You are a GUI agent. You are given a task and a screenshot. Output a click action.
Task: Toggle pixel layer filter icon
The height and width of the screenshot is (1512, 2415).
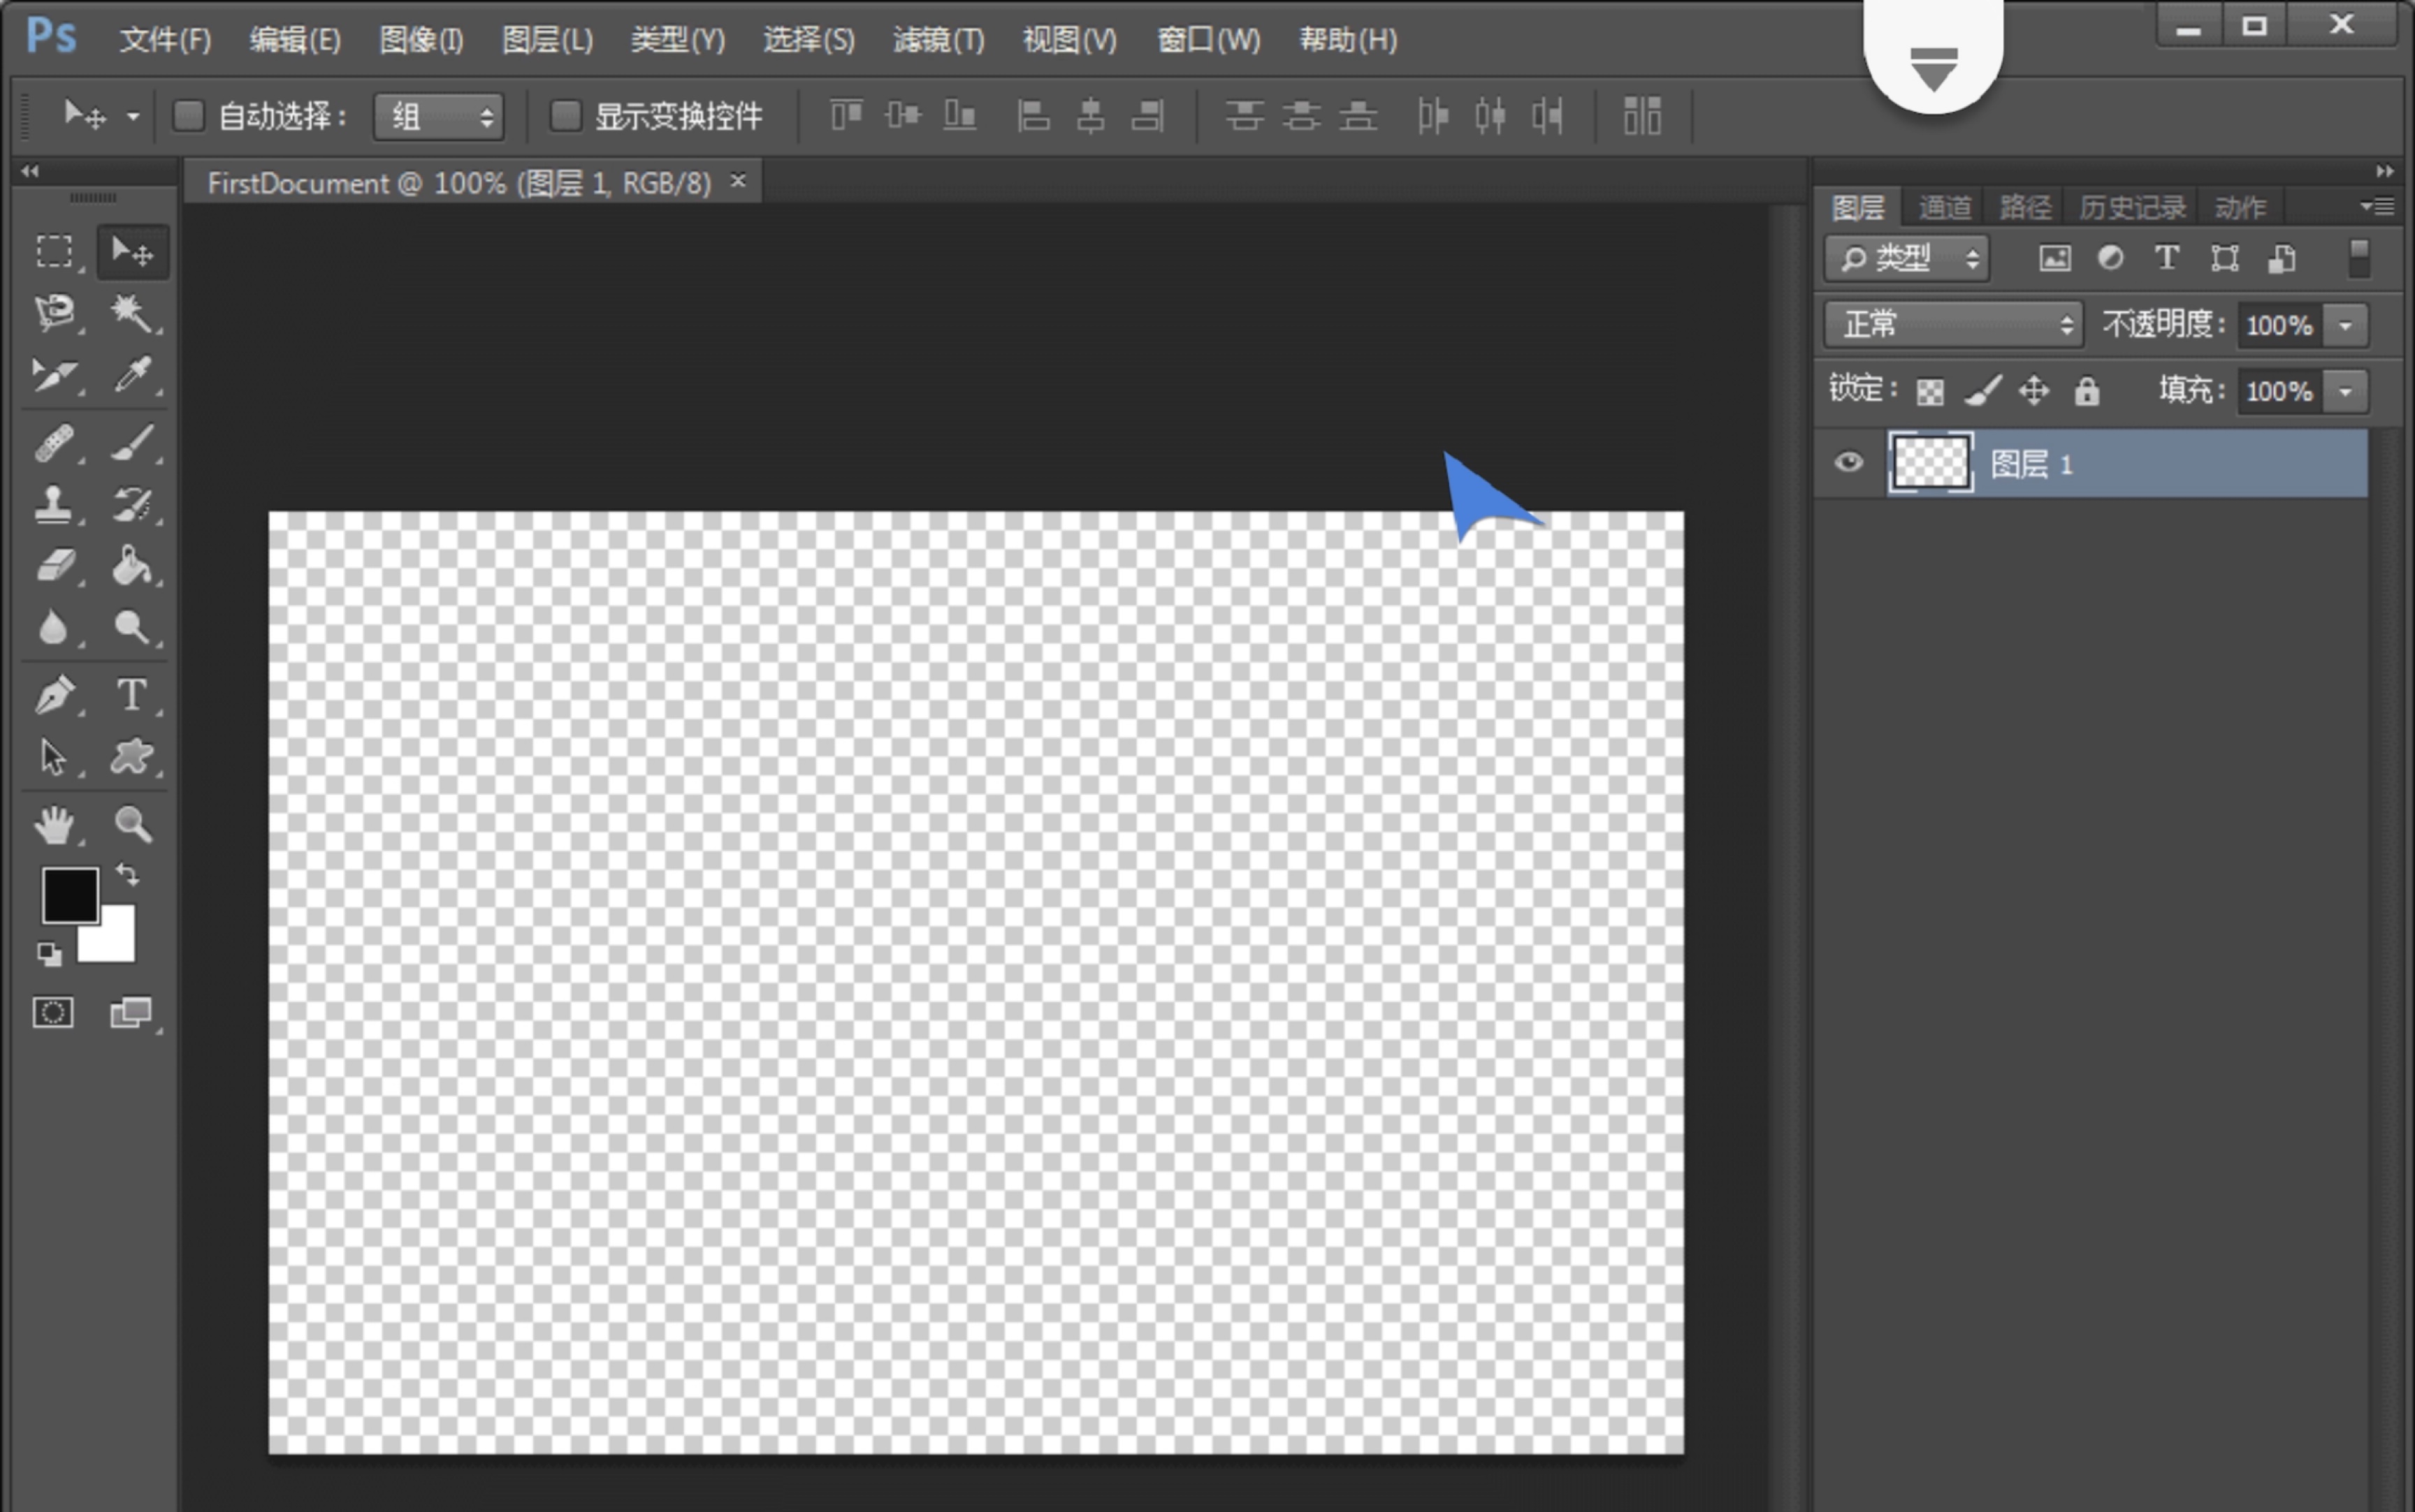coord(2055,258)
